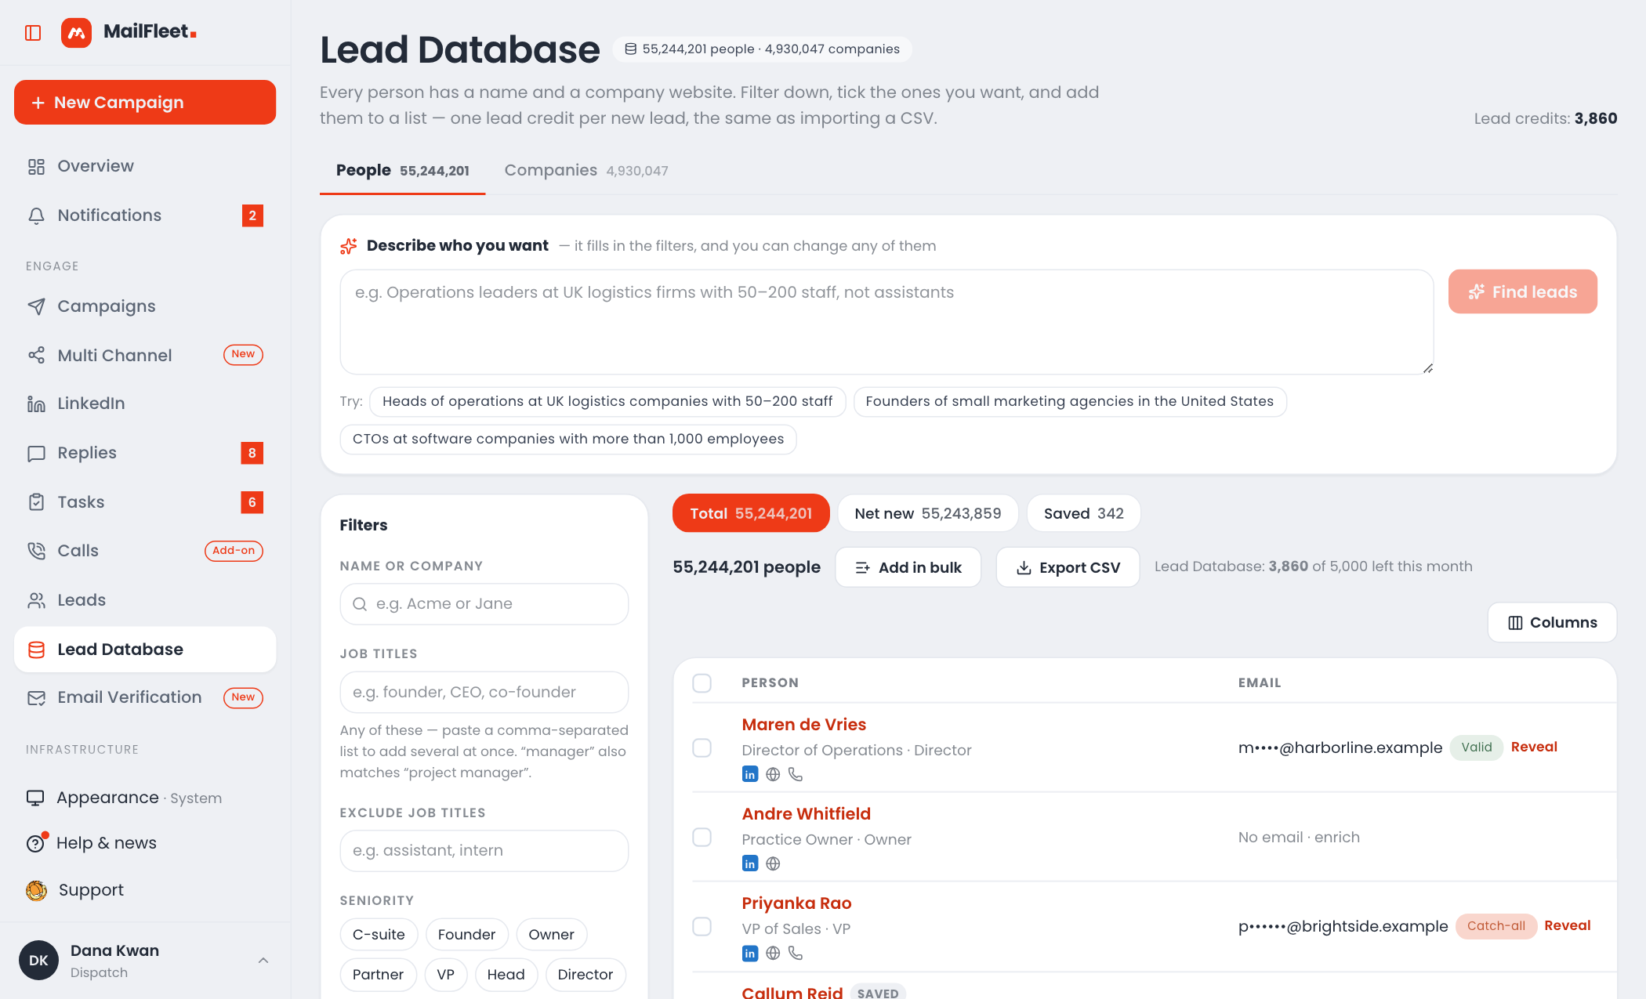
Task: Click the Leads people icon
Action: pyautogui.click(x=36, y=600)
